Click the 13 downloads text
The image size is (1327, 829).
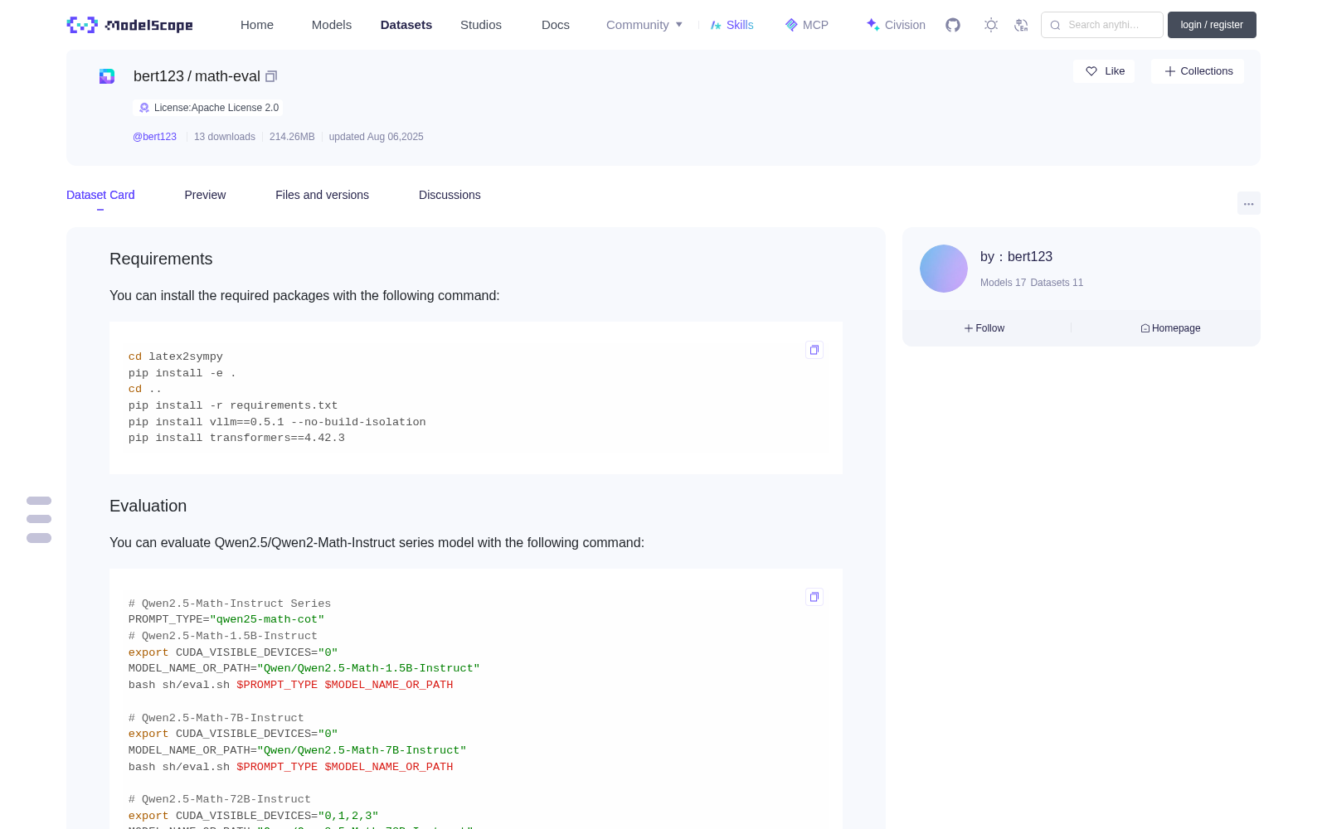pyautogui.click(x=225, y=137)
